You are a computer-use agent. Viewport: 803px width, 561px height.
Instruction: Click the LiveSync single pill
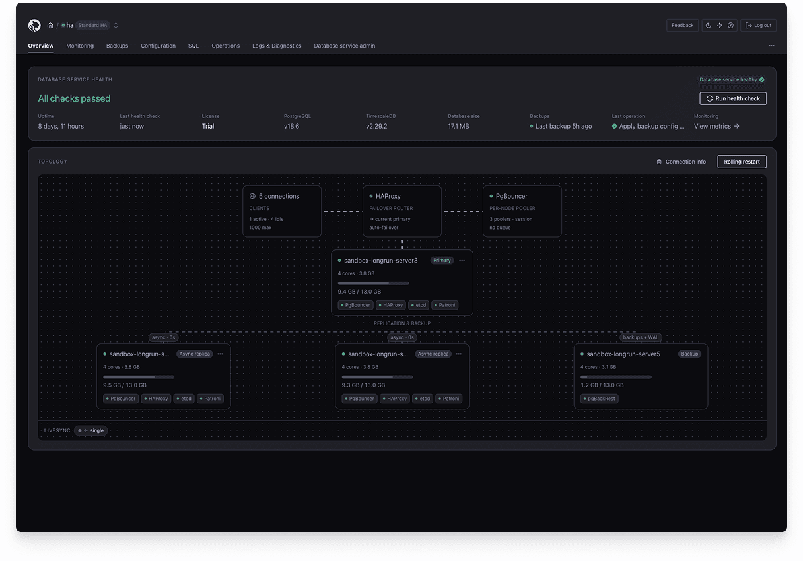pyautogui.click(x=91, y=430)
